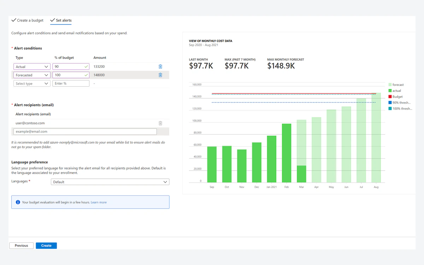Click the user@contoso.com recipient row
Screen dimensions: 424x265
[x=90, y=123]
